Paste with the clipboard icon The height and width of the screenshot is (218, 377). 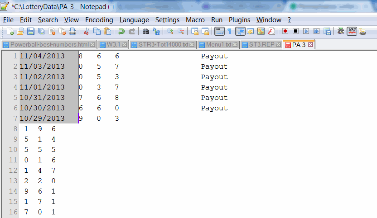click(107, 32)
